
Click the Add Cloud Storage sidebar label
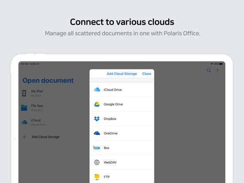[46, 137]
